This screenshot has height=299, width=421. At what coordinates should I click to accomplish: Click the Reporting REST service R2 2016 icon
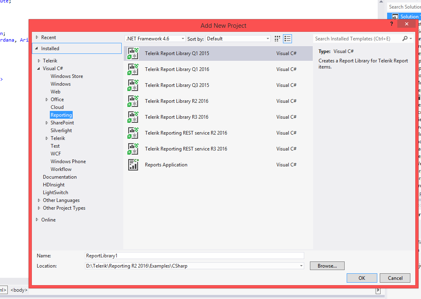click(x=133, y=133)
